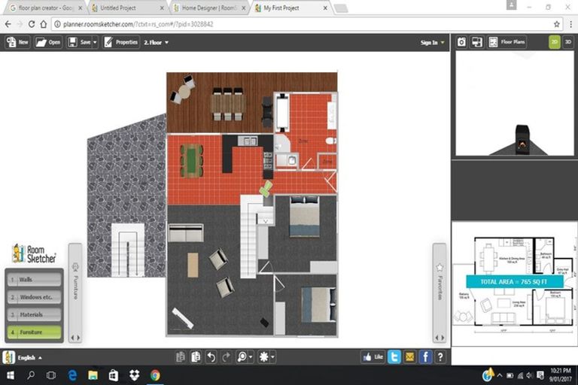Switch to 3D view mode

coord(568,42)
